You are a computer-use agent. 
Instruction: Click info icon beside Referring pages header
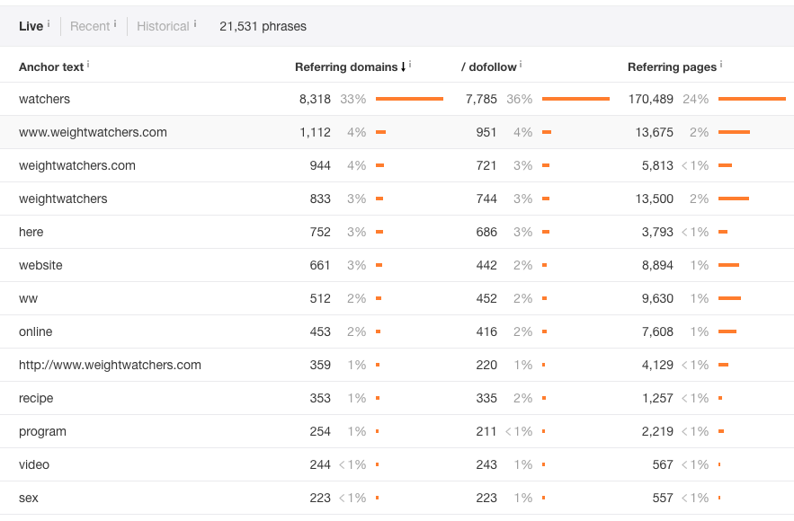[722, 65]
